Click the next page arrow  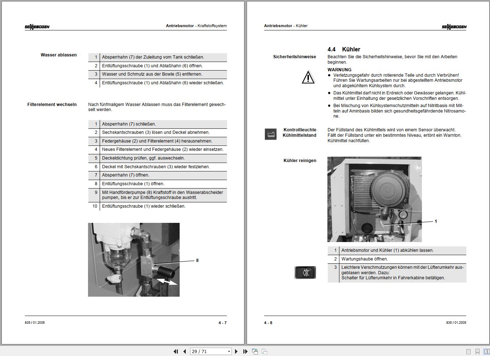[237, 351]
